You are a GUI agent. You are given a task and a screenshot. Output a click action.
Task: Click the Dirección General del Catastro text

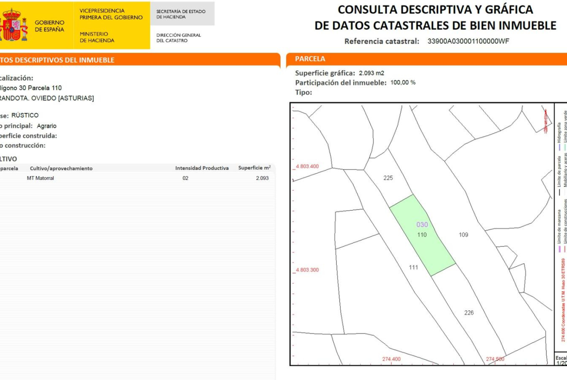[178, 38]
